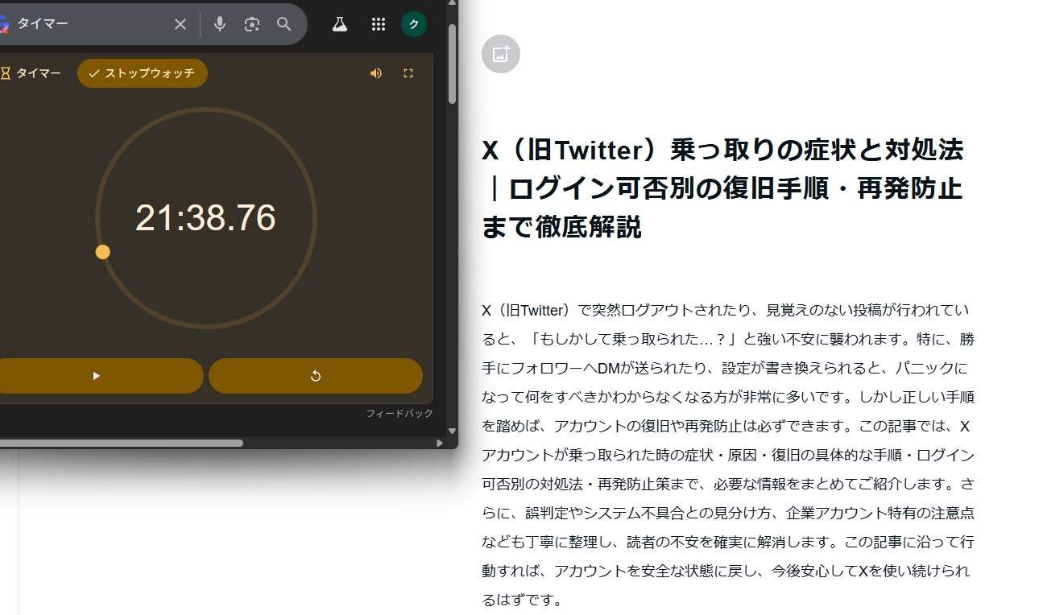Open search by image (Lens) icon
The width and height of the screenshot is (1043, 615).
[252, 24]
